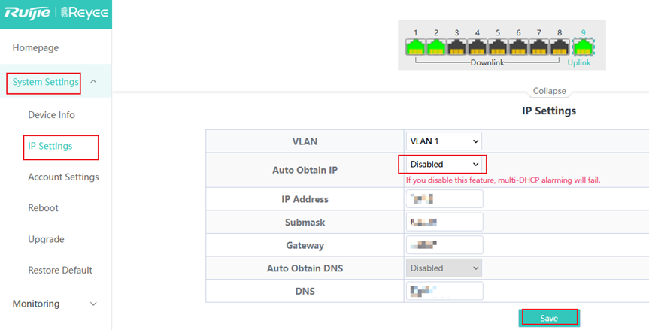Collapse the System Settings menu

click(93, 82)
